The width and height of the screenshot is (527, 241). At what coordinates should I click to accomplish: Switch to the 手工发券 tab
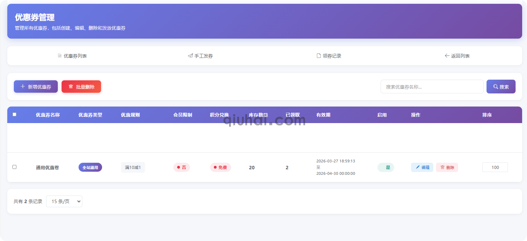[x=200, y=56]
